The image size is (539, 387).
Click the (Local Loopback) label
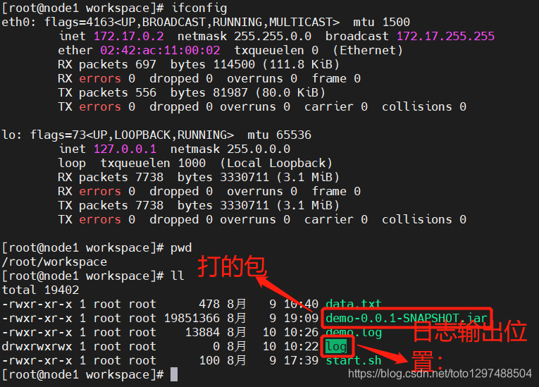tap(276, 163)
